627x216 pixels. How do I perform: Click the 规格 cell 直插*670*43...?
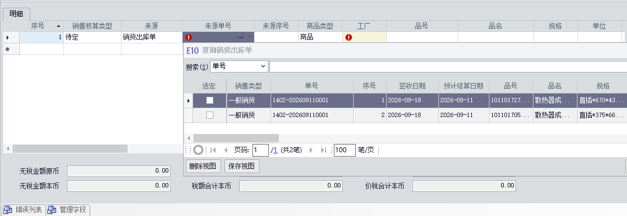tap(602, 101)
